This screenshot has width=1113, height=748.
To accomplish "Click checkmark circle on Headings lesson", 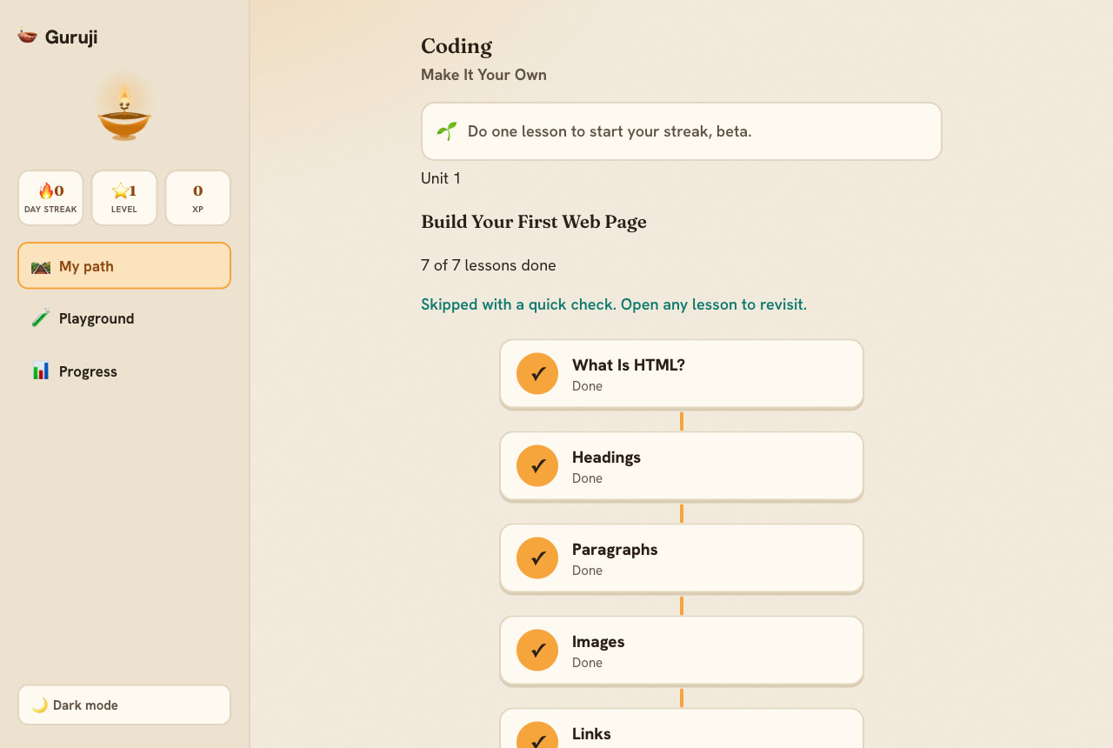I will click(x=537, y=466).
